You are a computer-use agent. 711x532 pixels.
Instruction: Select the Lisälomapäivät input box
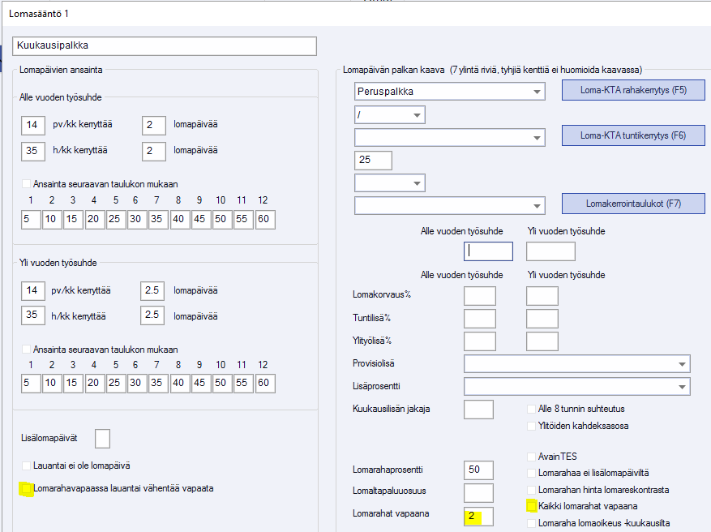(x=102, y=439)
